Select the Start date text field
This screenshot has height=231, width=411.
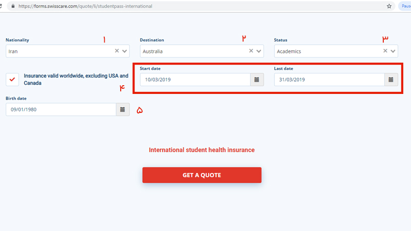point(195,80)
